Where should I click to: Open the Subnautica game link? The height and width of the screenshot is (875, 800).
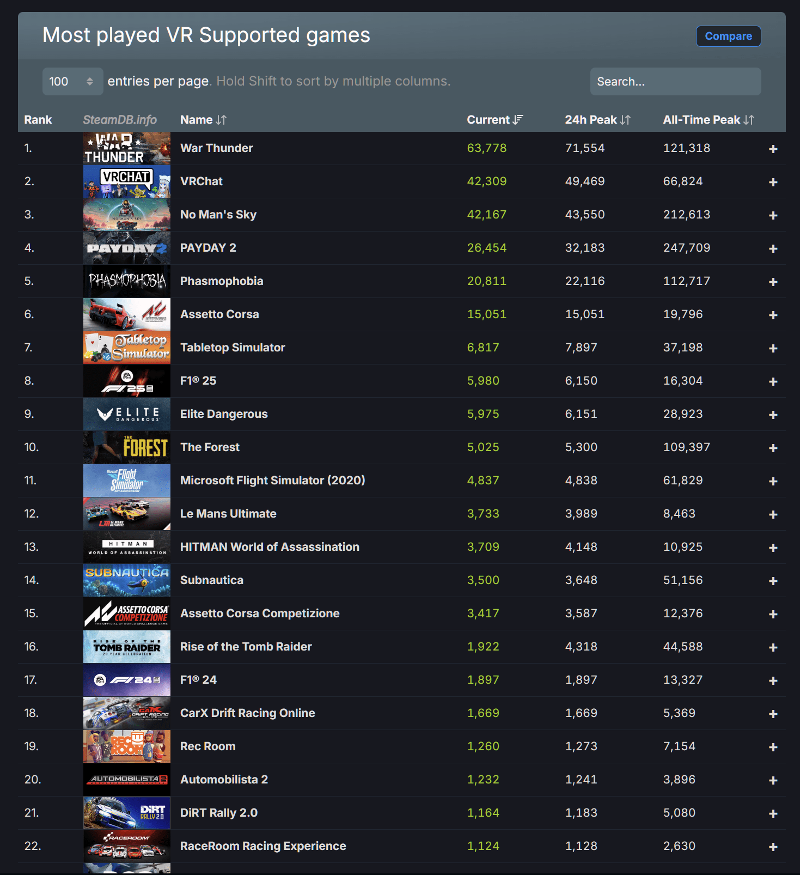212,580
